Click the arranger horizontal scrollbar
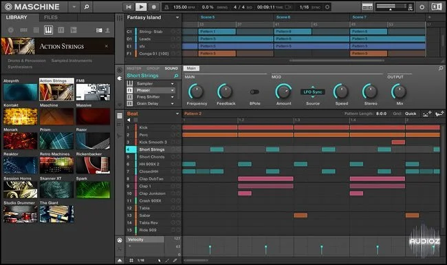 tap(337, 61)
